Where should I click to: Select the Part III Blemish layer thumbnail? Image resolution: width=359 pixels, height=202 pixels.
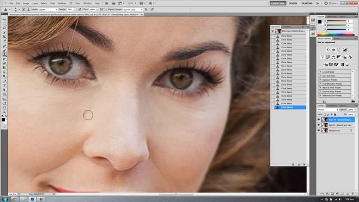[324, 125]
